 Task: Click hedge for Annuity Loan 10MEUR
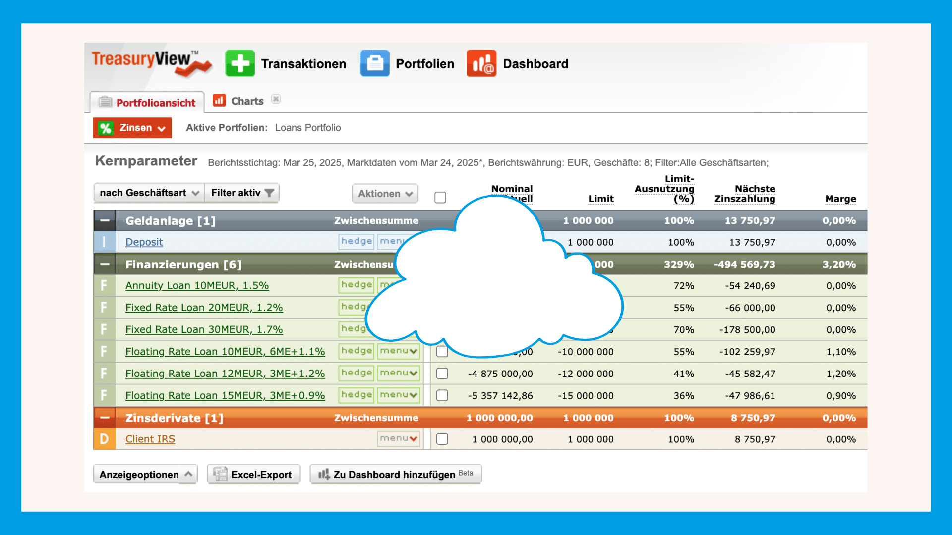(x=356, y=285)
